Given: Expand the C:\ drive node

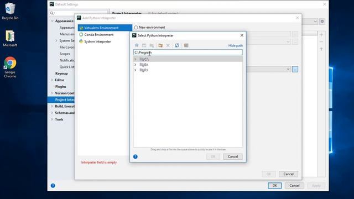Looking at the screenshot, I should pos(135,59).
